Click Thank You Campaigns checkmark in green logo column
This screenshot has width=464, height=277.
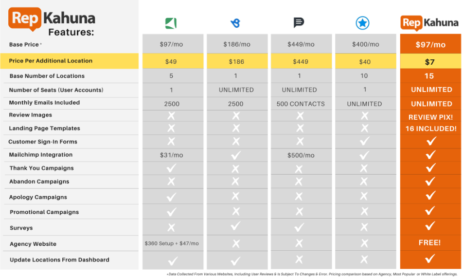tap(171, 168)
